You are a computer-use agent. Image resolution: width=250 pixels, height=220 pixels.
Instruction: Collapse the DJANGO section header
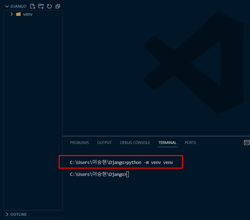pyautogui.click(x=7, y=6)
